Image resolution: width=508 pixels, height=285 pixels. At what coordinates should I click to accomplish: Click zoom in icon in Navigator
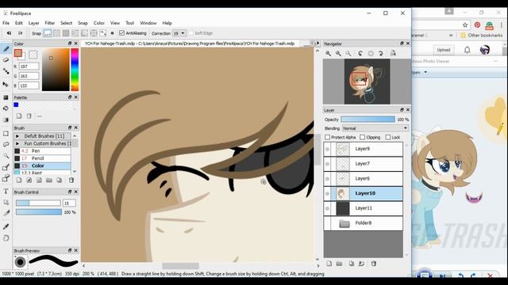pos(329,53)
